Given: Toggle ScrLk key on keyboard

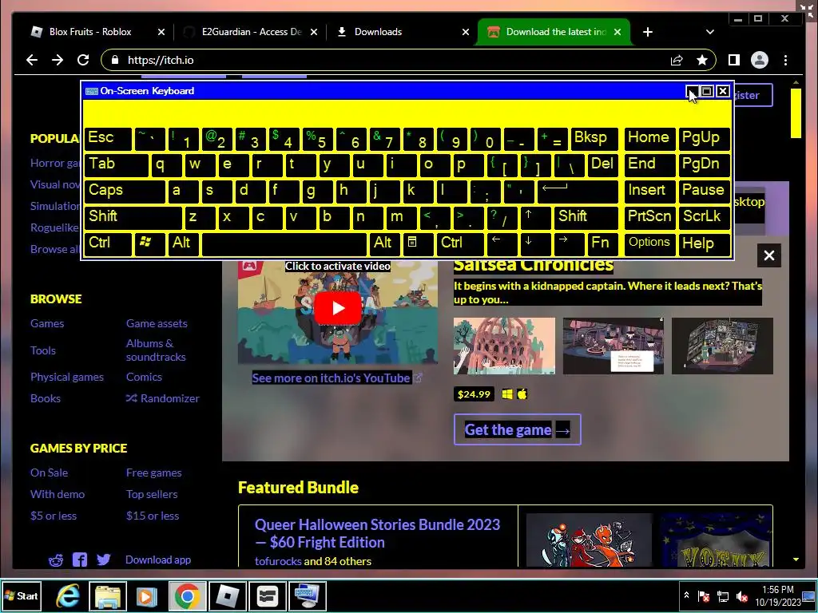Looking at the screenshot, I should click(x=705, y=216).
